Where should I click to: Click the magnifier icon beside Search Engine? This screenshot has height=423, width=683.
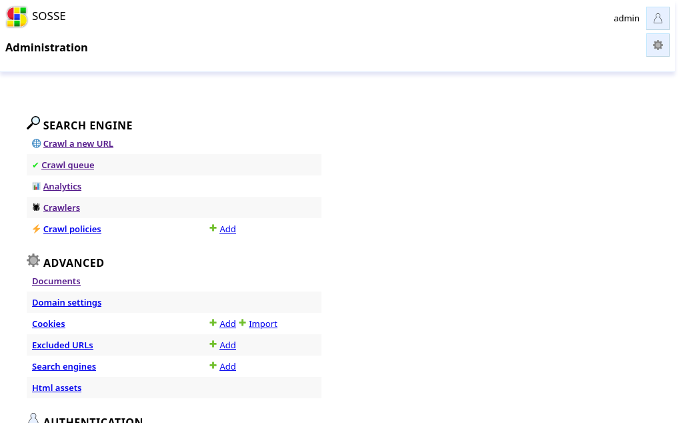coord(33,123)
